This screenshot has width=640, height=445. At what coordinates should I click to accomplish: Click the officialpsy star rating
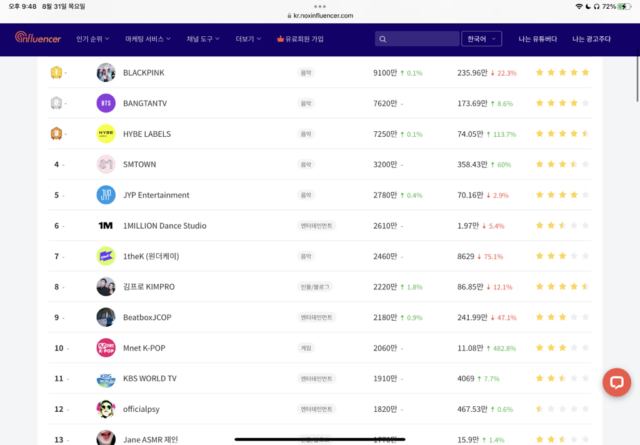[562, 409]
